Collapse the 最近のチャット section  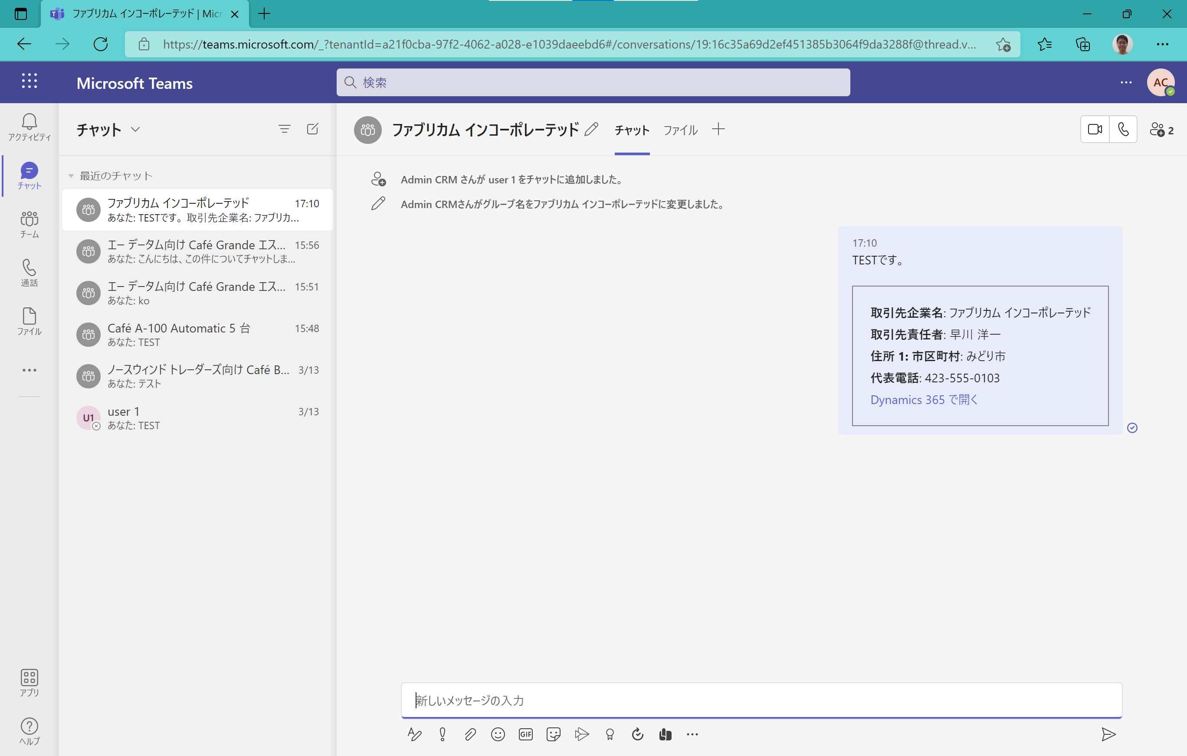coord(71,176)
